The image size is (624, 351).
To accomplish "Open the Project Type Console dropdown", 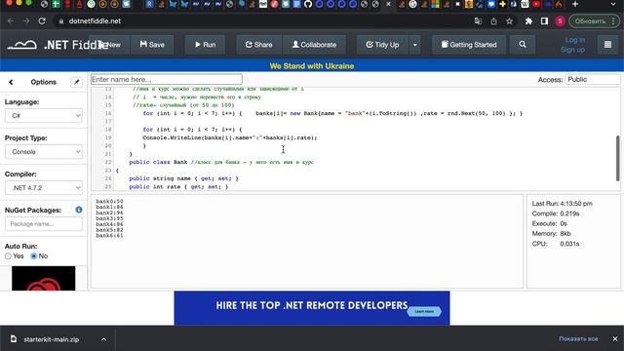I will 44,152.
